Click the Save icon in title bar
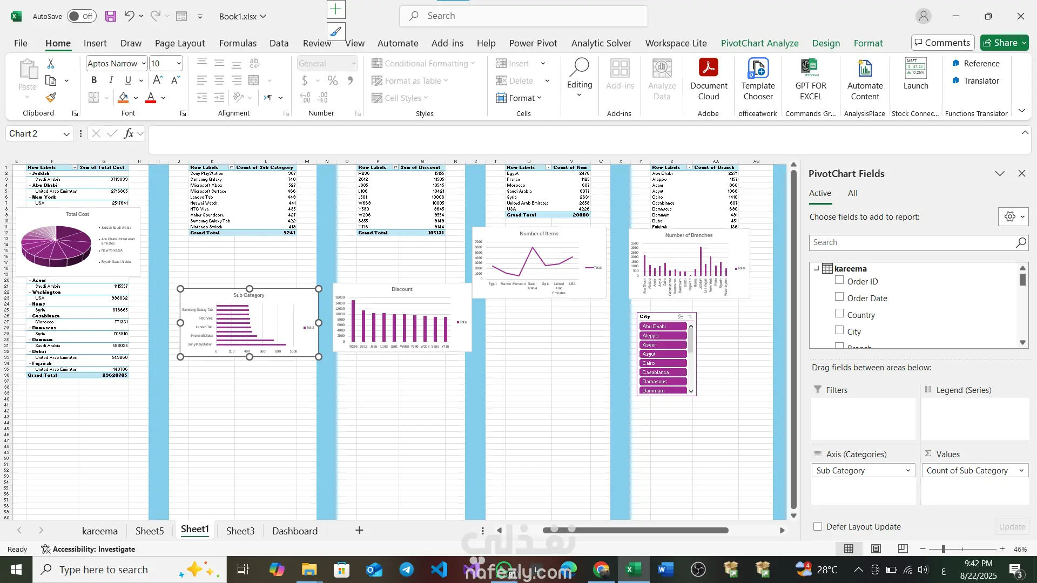The height and width of the screenshot is (583, 1037). pyautogui.click(x=111, y=16)
